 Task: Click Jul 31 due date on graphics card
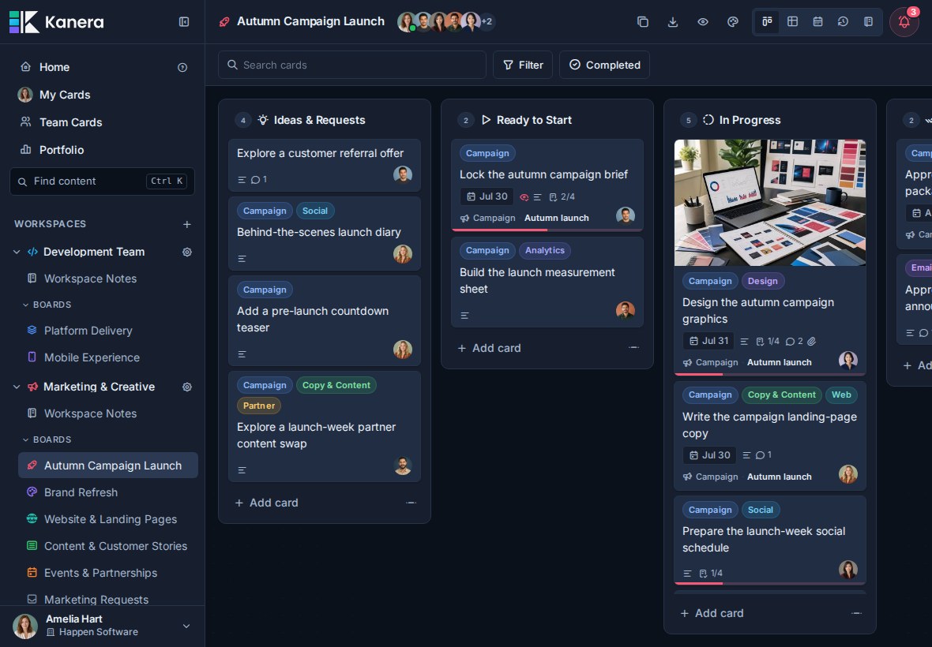click(708, 342)
